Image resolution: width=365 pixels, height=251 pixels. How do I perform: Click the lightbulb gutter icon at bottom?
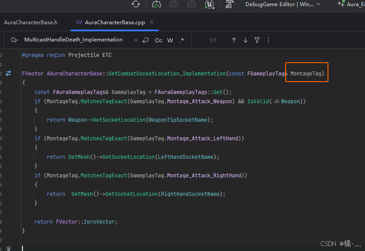pyautogui.click(x=8, y=248)
